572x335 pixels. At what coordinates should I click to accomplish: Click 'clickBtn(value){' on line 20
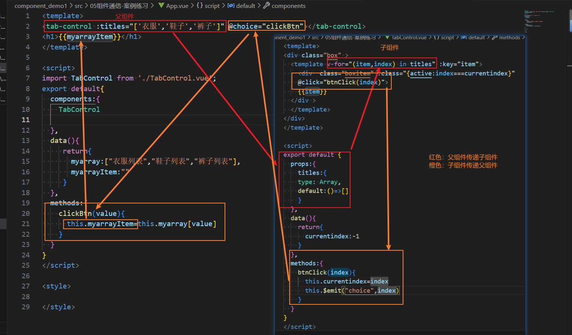click(91, 214)
